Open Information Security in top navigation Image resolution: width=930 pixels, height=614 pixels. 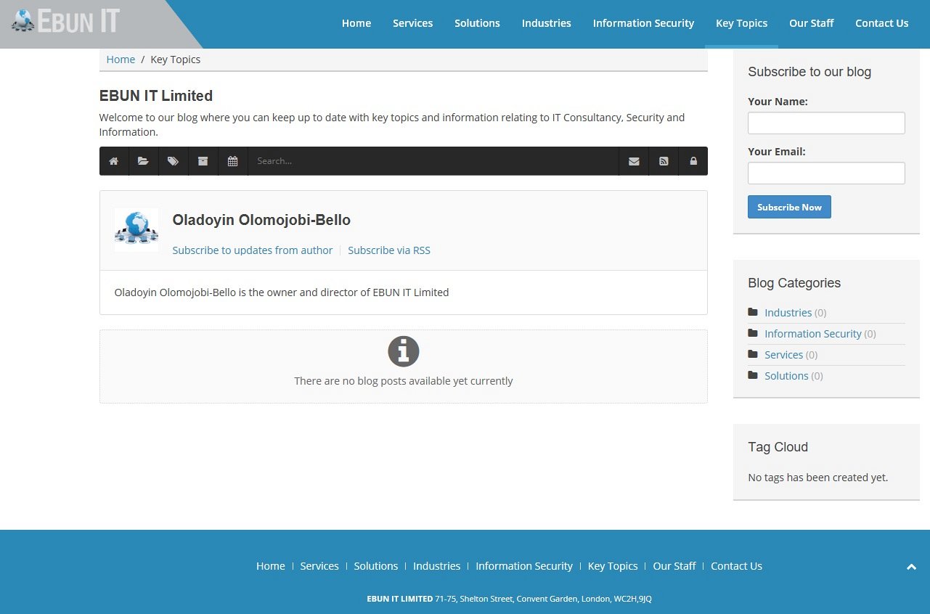[643, 23]
